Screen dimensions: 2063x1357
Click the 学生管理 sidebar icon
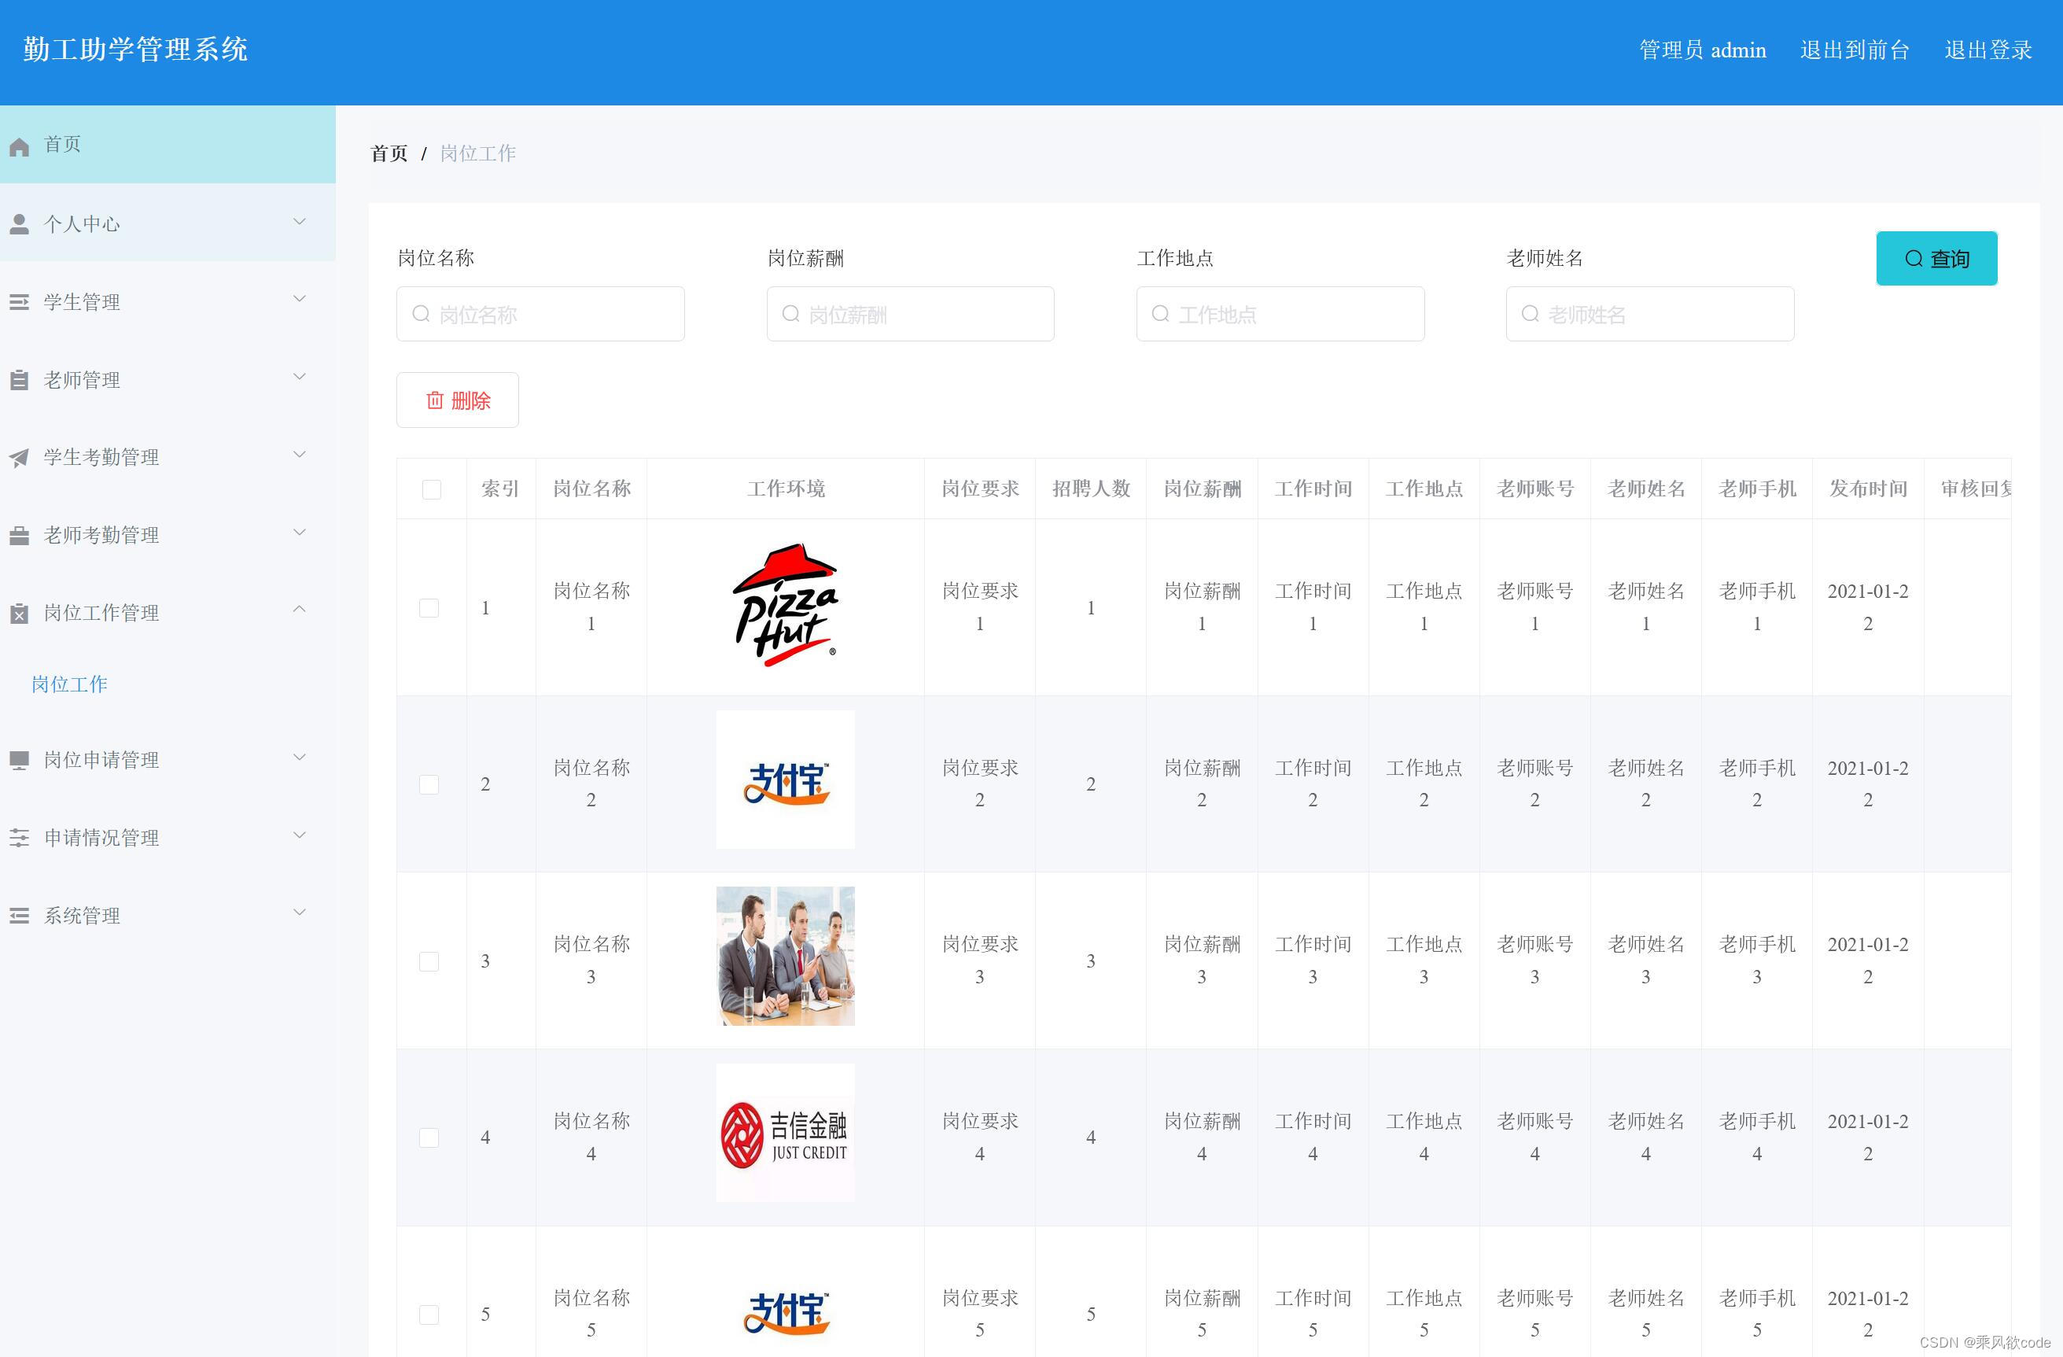coord(19,301)
